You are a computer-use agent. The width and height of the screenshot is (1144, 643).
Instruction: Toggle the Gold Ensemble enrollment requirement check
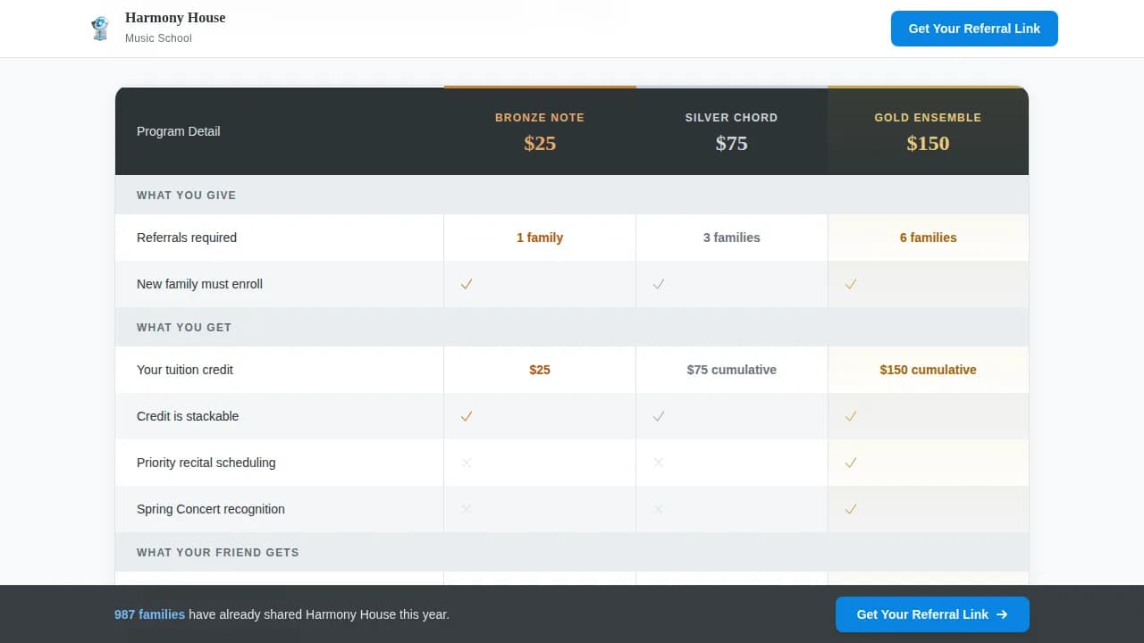pyautogui.click(x=850, y=284)
